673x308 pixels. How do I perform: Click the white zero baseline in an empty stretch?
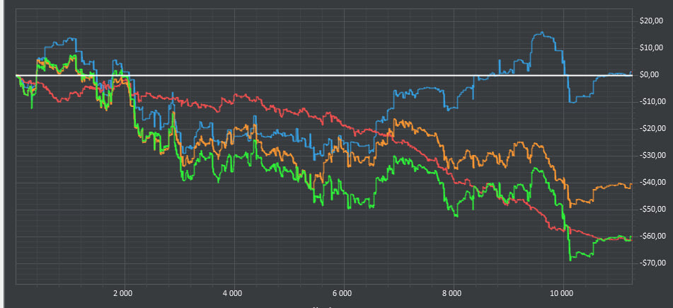pyautogui.click(x=283, y=75)
